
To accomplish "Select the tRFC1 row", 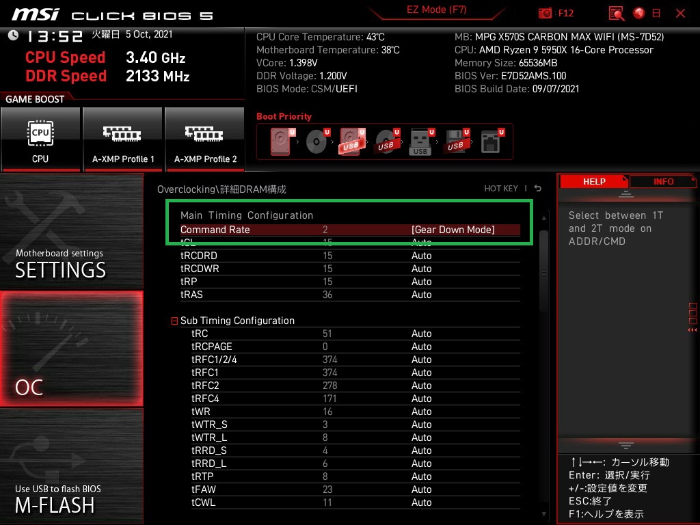I will pos(355,373).
